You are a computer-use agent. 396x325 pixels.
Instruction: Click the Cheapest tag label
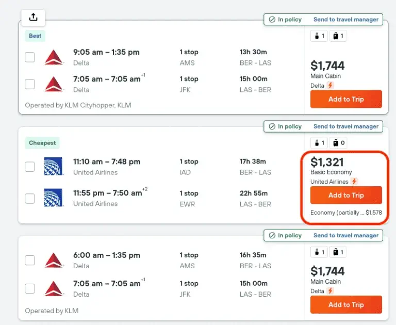click(x=42, y=143)
